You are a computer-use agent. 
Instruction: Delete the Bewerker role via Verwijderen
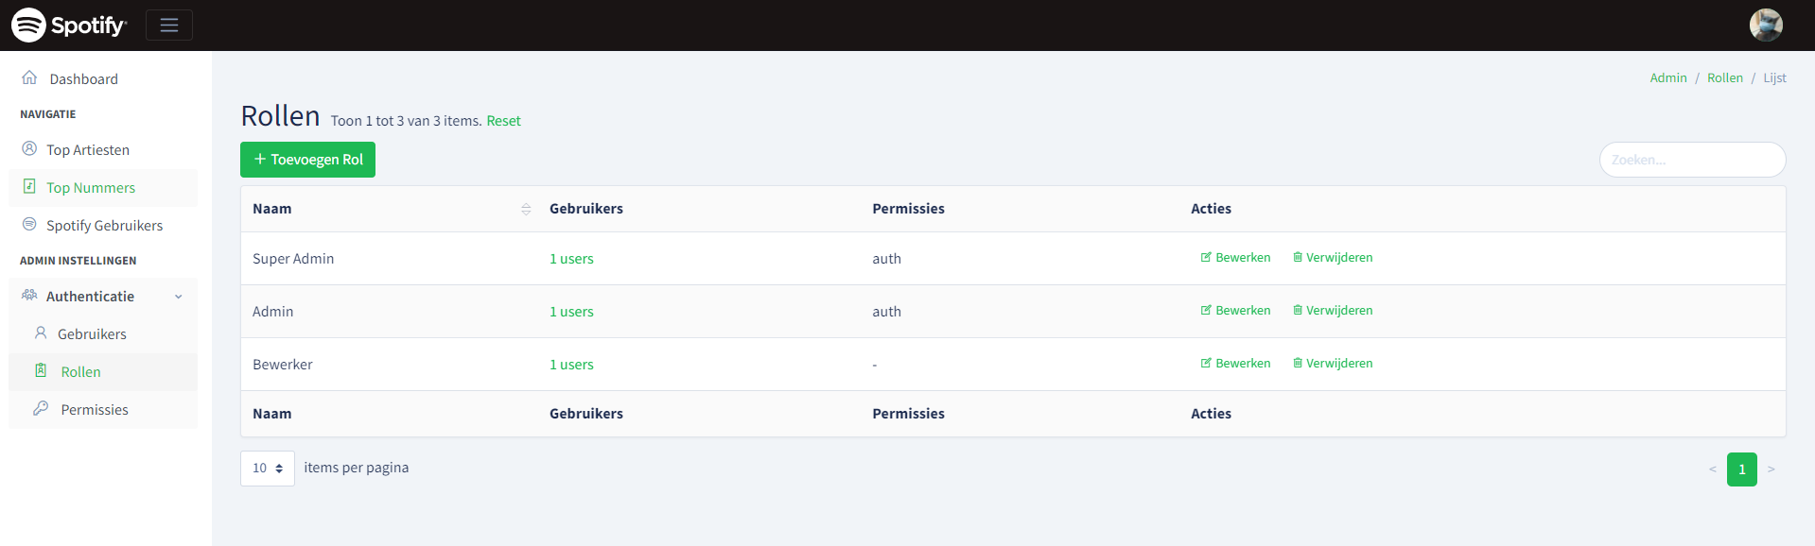click(1333, 364)
